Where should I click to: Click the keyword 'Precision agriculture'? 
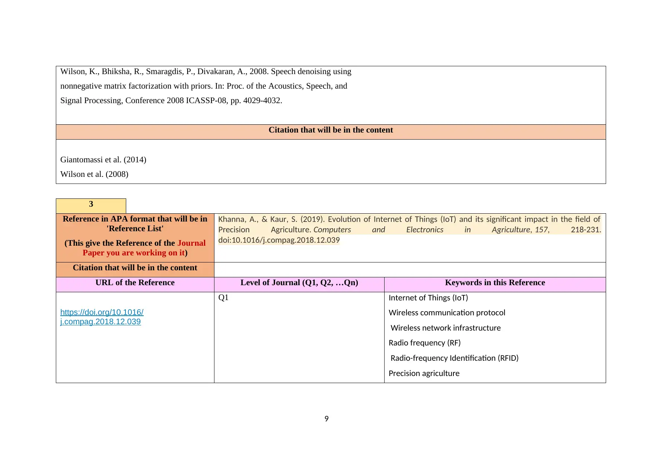click(424, 373)
